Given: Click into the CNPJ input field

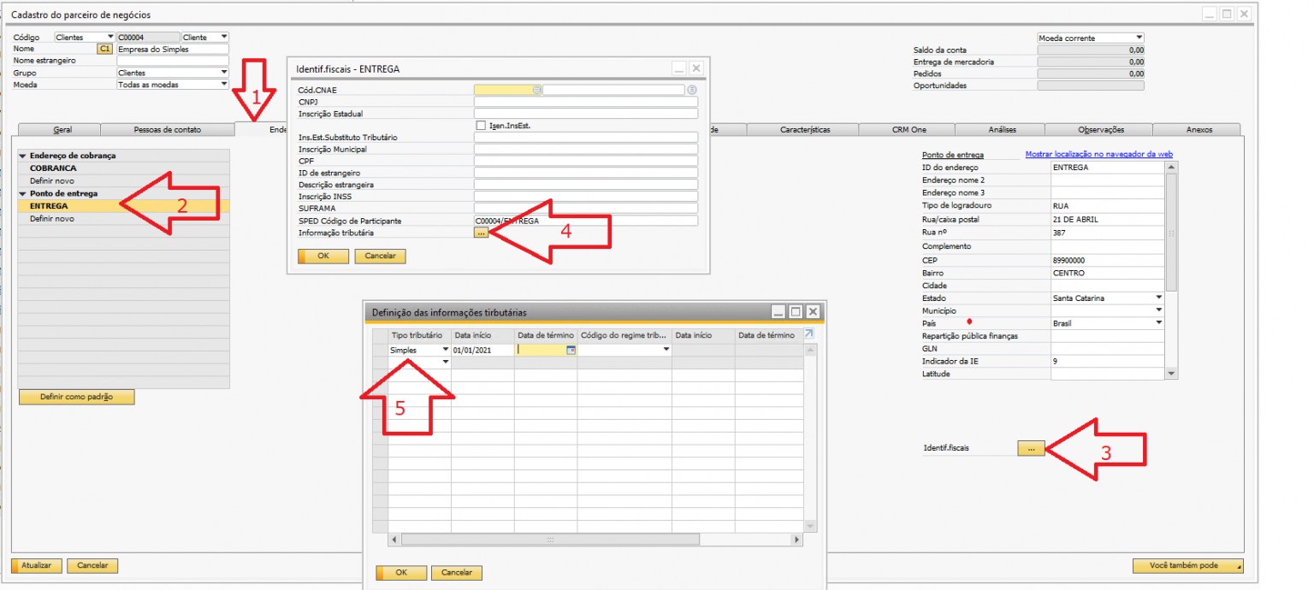Looking at the screenshot, I should point(585,102).
